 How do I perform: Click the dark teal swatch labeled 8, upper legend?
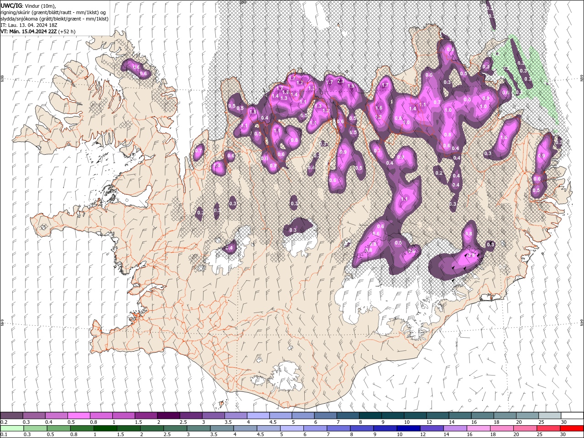point(370,416)
